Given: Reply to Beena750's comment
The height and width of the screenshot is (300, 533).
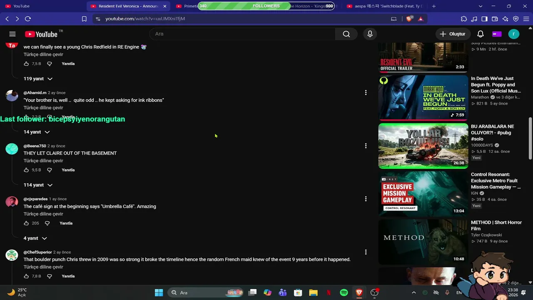Looking at the screenshot, I should [x=68, y=170].
